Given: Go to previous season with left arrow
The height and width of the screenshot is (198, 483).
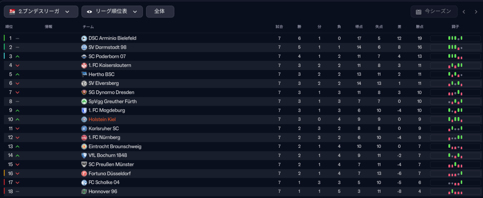Looking at the screenshot, I should 464,12.
